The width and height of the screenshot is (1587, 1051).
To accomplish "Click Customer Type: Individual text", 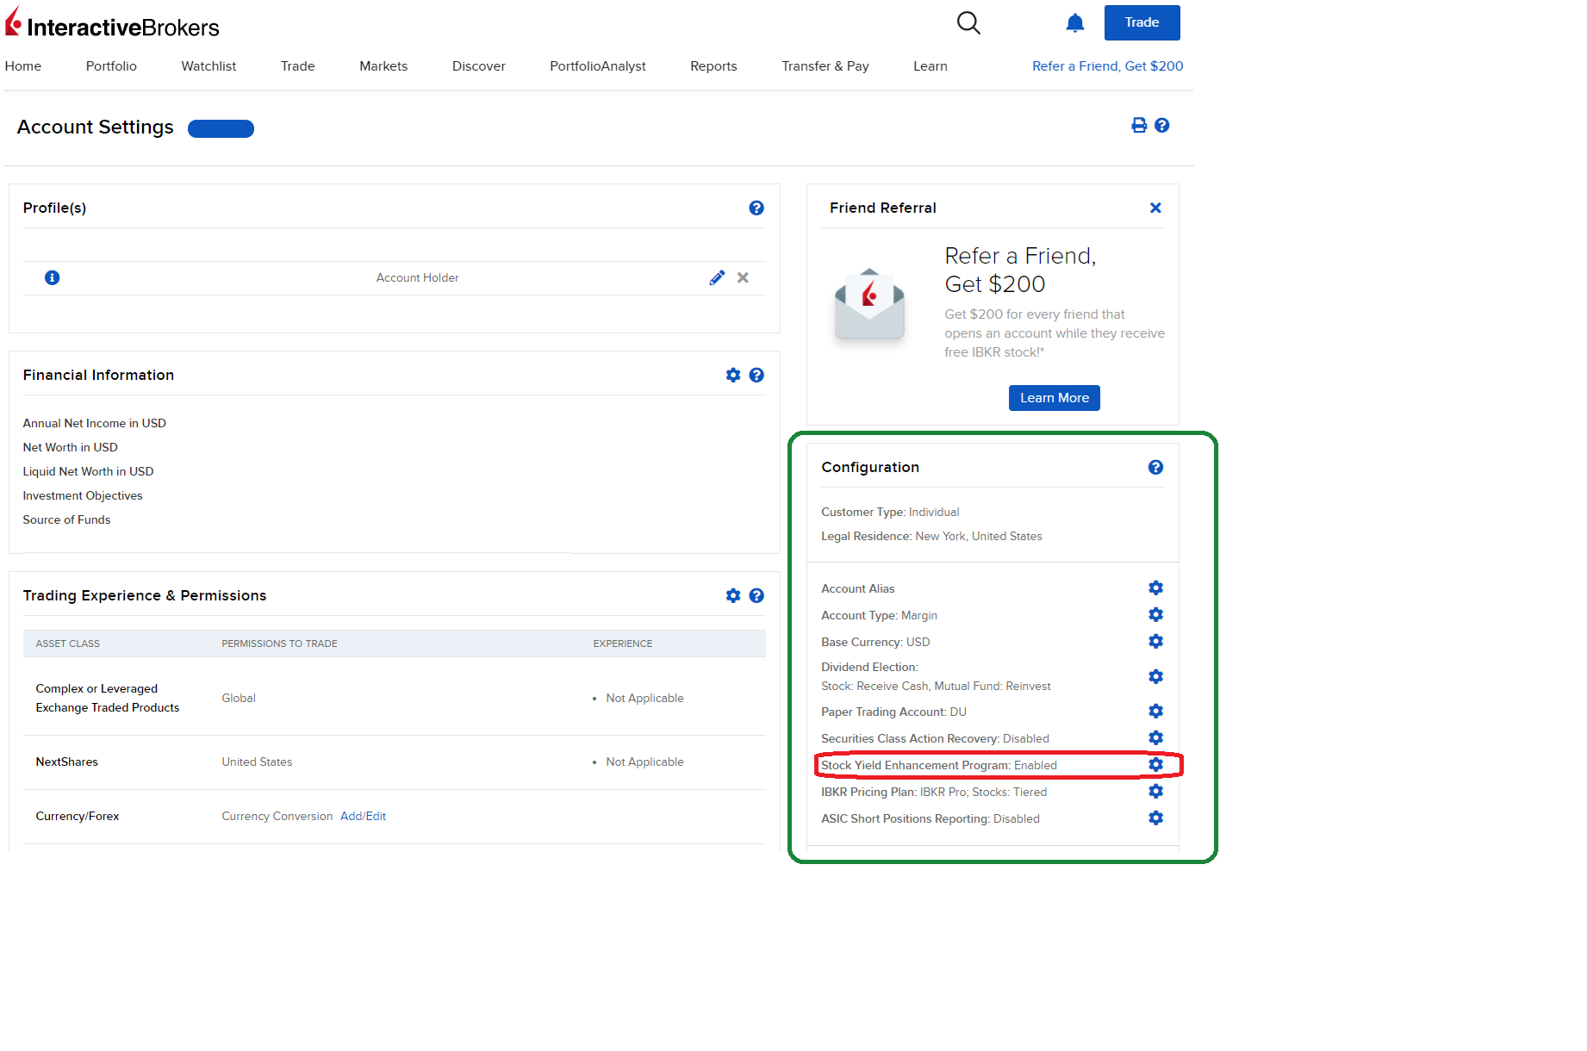I will point(890,512).
